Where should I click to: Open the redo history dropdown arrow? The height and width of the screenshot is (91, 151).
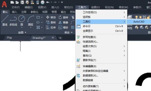pyautogui.click(x=59, y=2)
